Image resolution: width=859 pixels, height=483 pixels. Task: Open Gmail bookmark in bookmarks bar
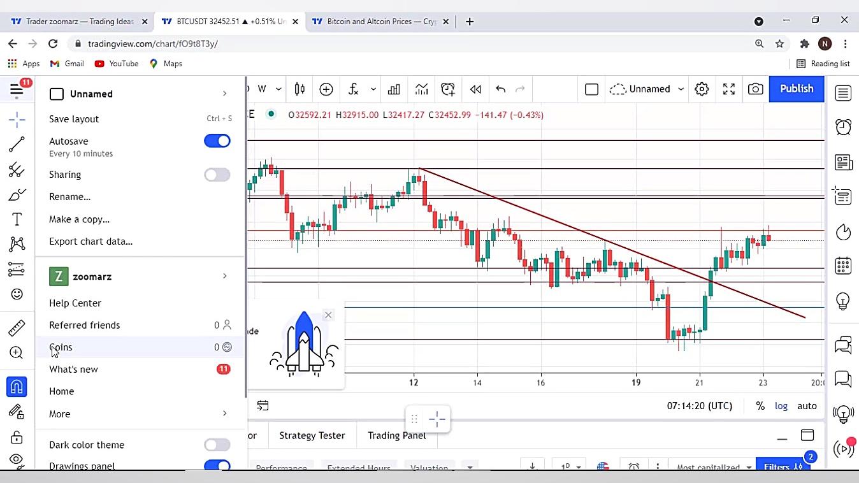68,64
